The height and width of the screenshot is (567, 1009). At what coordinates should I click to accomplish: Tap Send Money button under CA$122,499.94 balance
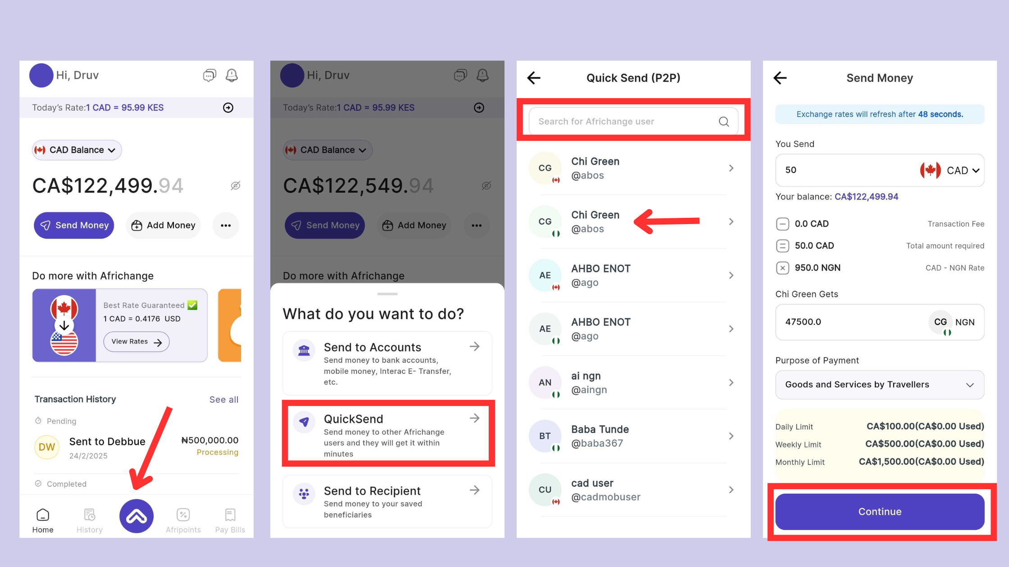(x=74, y=225)
